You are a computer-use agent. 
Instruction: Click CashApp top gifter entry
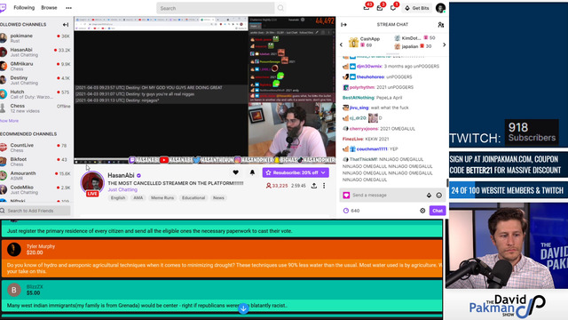tap(365, 42)
